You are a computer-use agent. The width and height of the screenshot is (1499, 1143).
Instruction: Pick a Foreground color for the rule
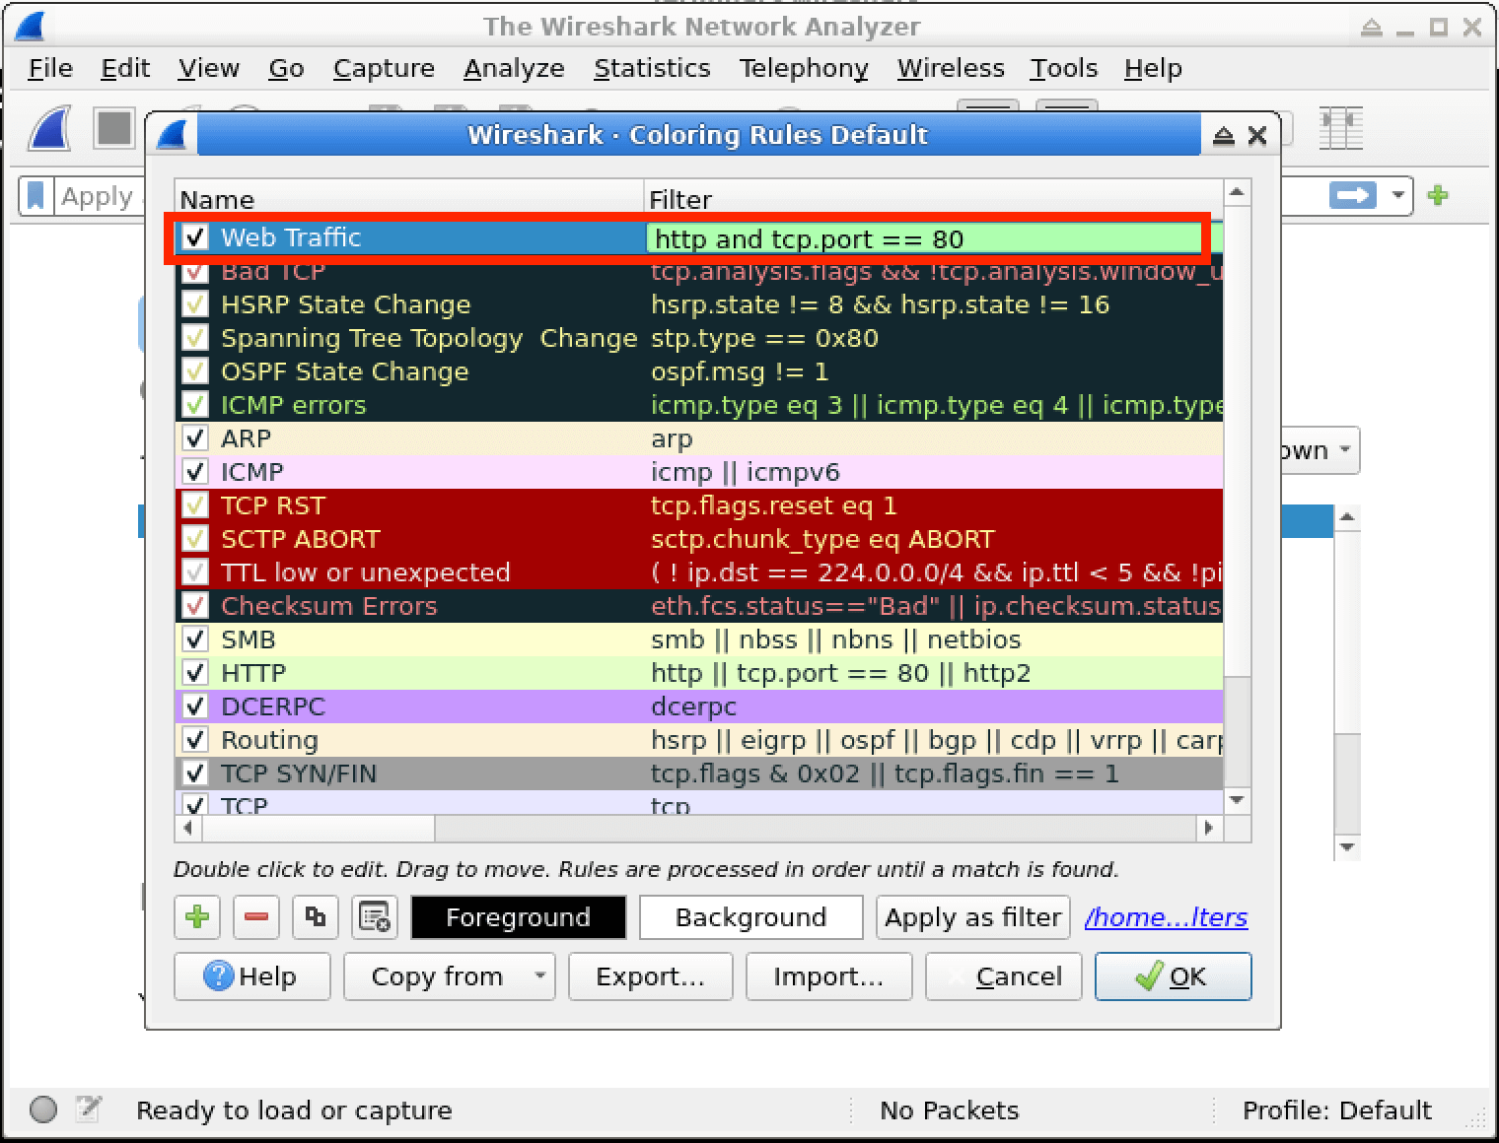(x=518, y=917)
